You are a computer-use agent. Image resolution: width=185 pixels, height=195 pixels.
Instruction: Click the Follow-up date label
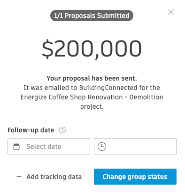(x=31, y=130)
